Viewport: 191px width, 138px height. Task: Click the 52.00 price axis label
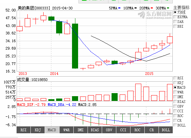click(10, 10)
